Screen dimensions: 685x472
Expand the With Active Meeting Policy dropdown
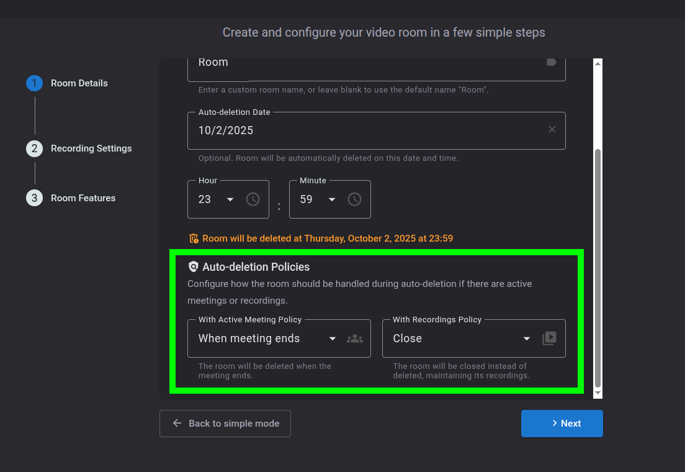(x=332, y=338)
